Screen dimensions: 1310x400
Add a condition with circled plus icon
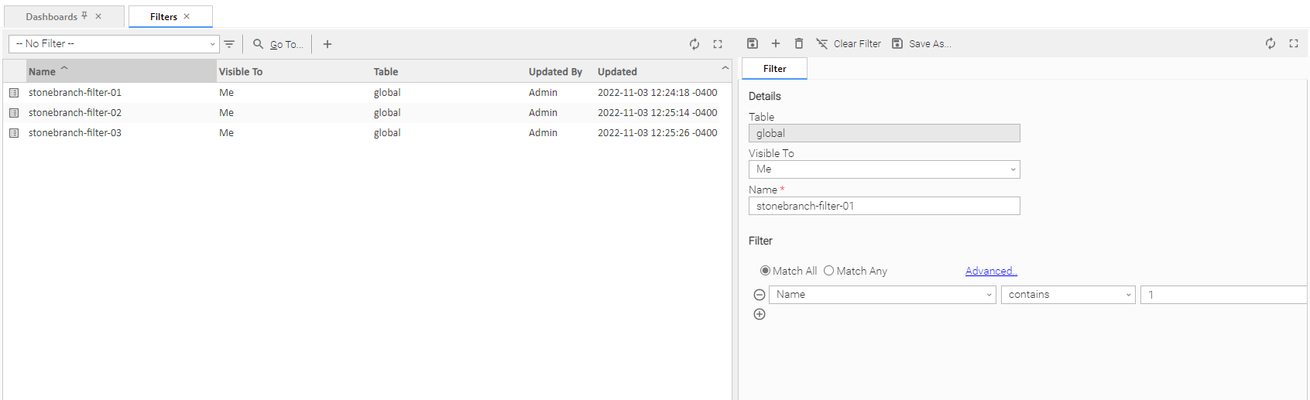(x=760, y=314)
